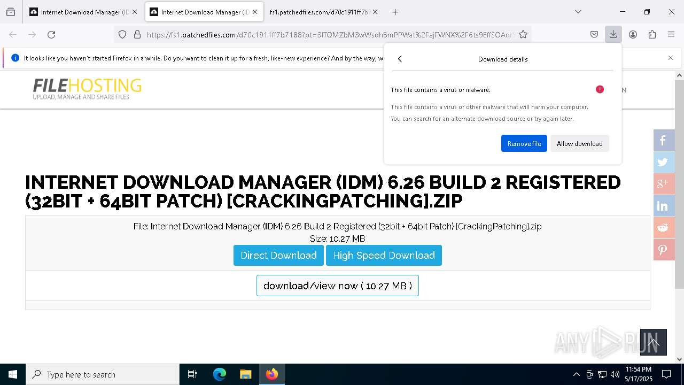Share page on LinkedIn icon
Image resolution: width=684 pixels, height=385 pixels.
click(x=664, y=206)
